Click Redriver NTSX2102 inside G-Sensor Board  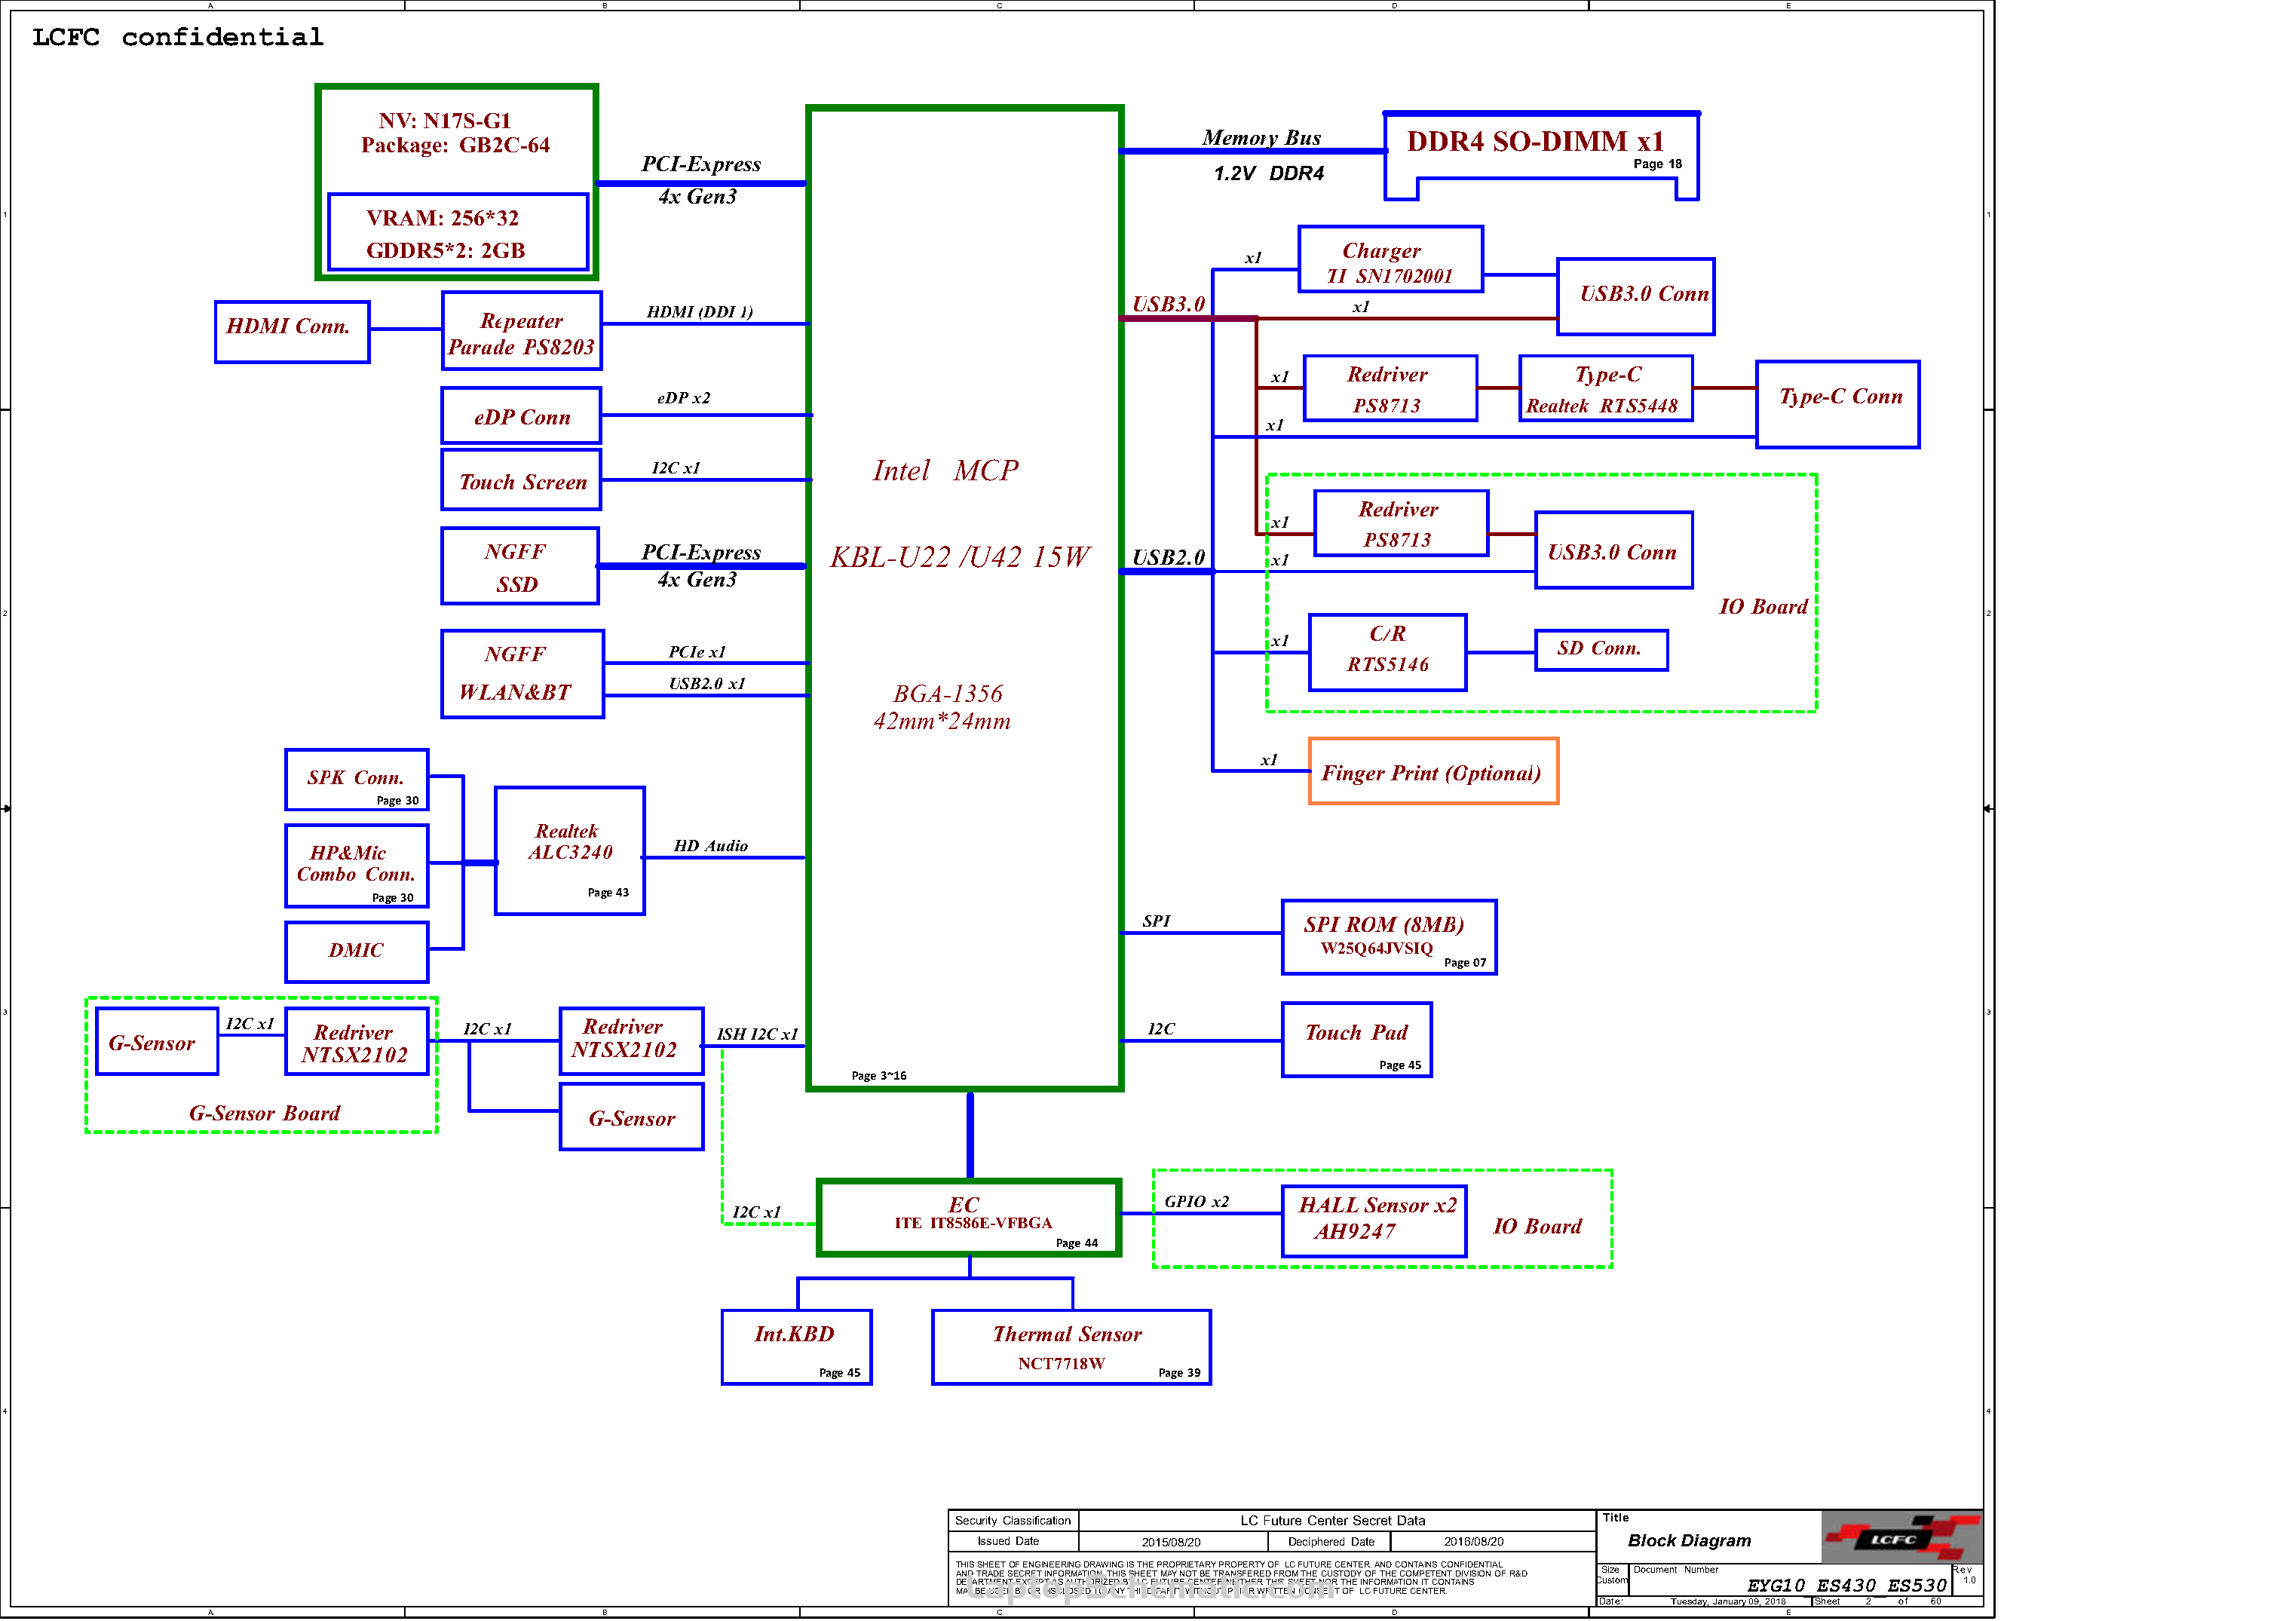[x=357, y=1041]
